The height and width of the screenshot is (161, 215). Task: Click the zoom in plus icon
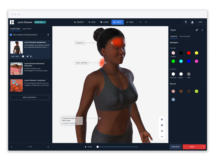(x=162, y=131)
